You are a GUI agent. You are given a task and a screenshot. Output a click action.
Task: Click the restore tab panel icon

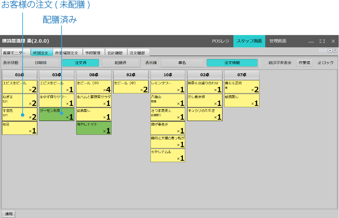335,51
